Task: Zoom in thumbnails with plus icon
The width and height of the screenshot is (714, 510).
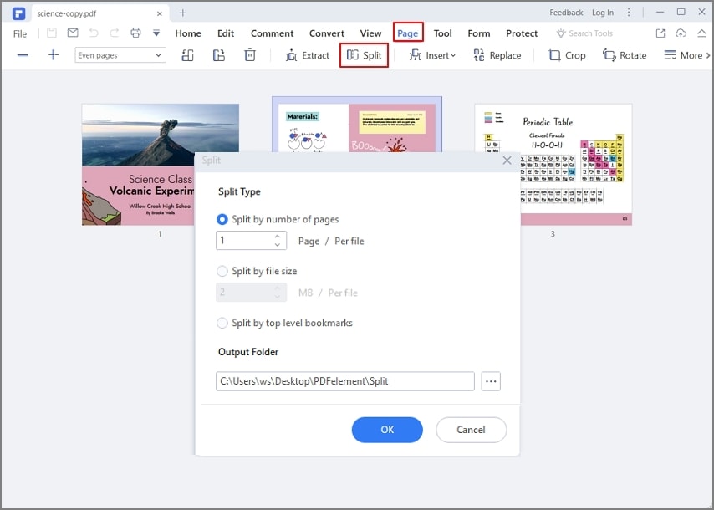Action: click(x=54, y=55)
